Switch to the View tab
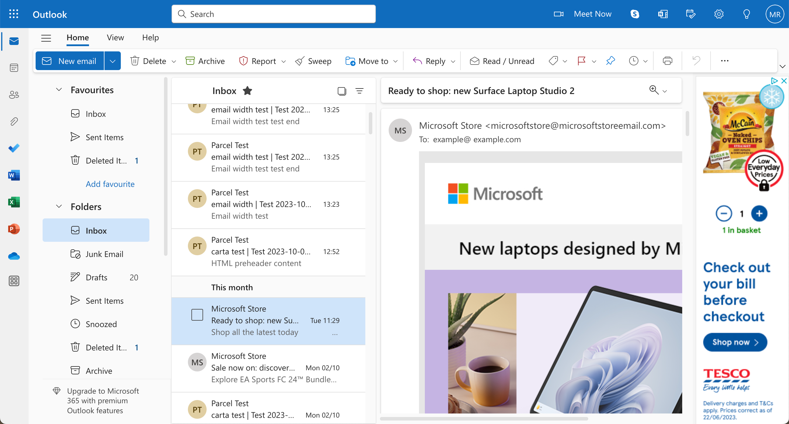 click(x=115, y=38)
